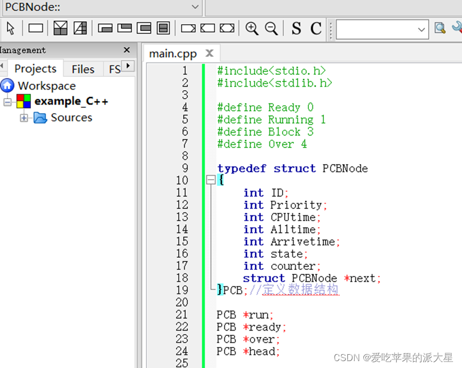
Task: Click the Workspace home icon
Action: pos(7,86)
